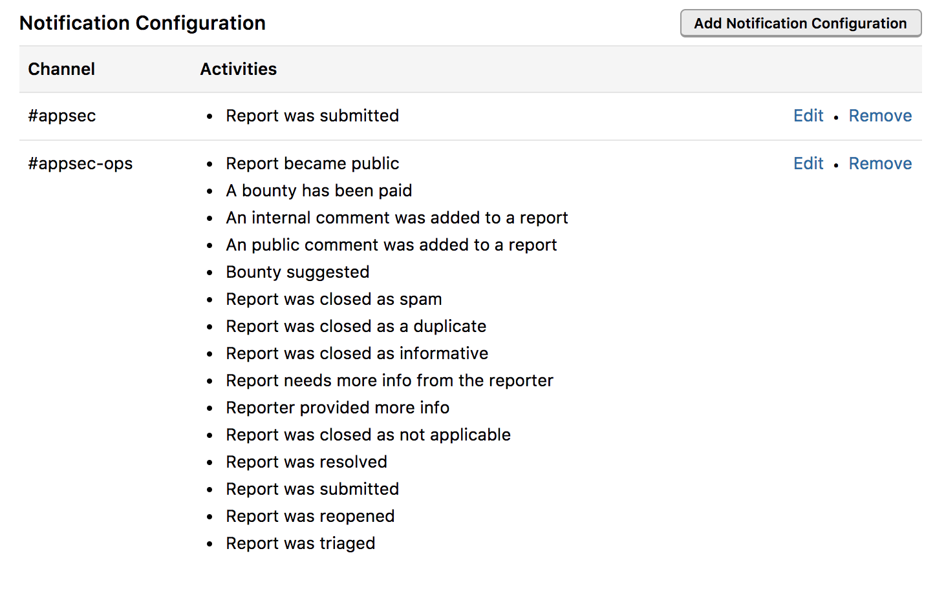Select 'Reporter provided more info' activity

338,408
